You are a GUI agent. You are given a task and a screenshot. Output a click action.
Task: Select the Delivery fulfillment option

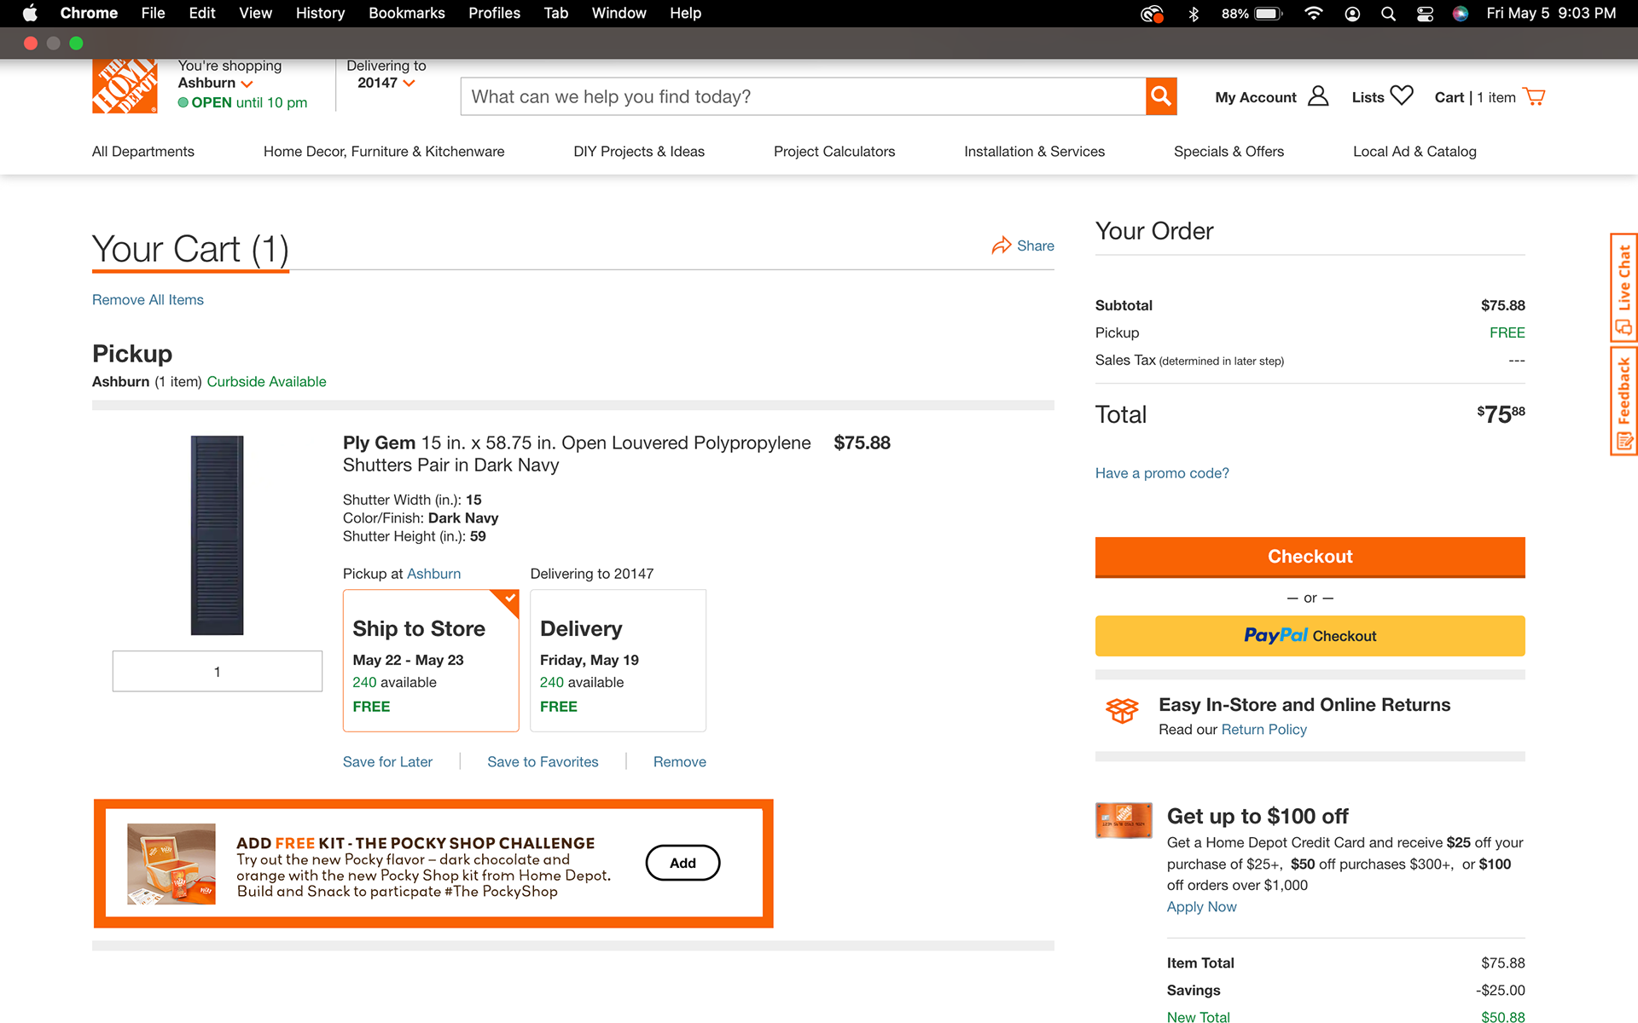(x=618, y=661)
